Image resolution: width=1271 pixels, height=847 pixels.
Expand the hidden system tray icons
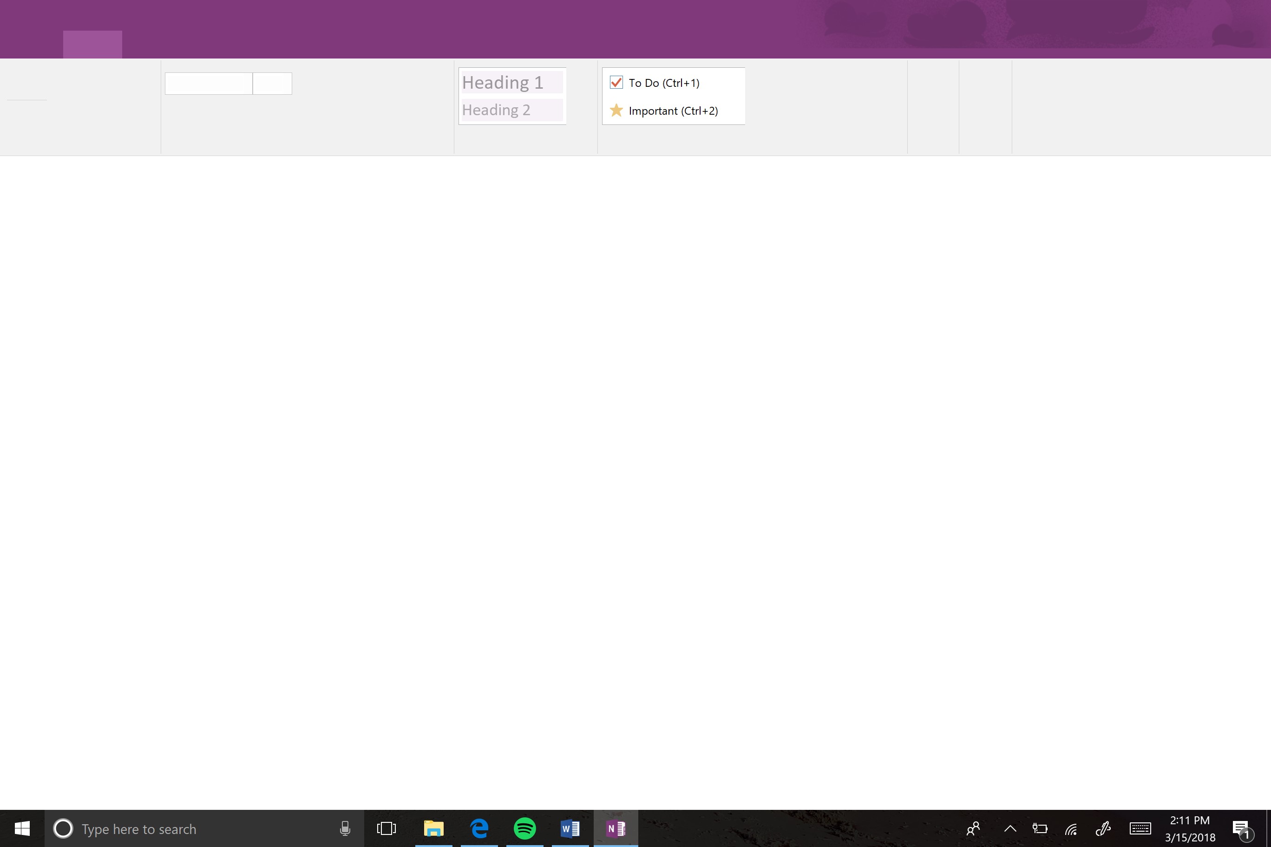pyautogui.click(x=1010, y=828)
